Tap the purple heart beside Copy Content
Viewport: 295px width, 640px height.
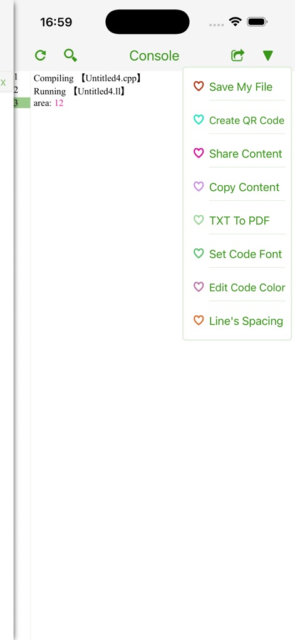198,186
